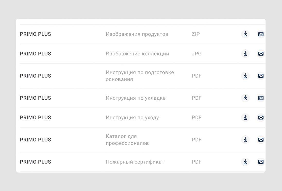Email the Инструкция по укладке PDF
Screen dimensions: 282x191
261,98
